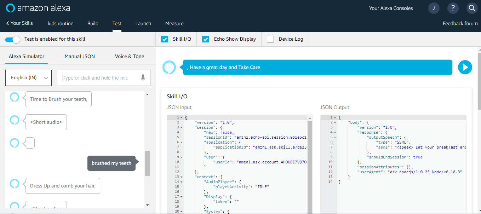The height and width of the screenshot is (214, 481).
Task: Click the Have a great day speech bubble
Action: tap(316, 67)
